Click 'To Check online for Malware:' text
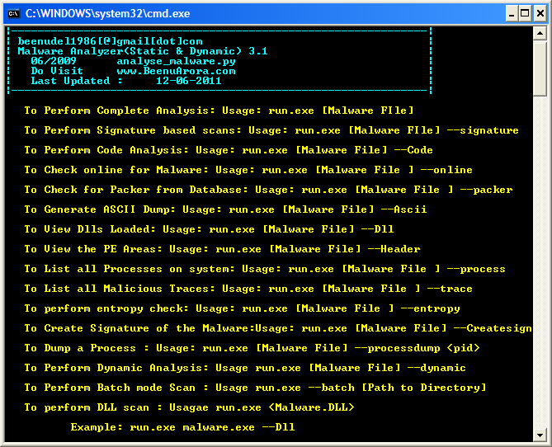The height and width of the screenshot is (447, 552). 116,170
